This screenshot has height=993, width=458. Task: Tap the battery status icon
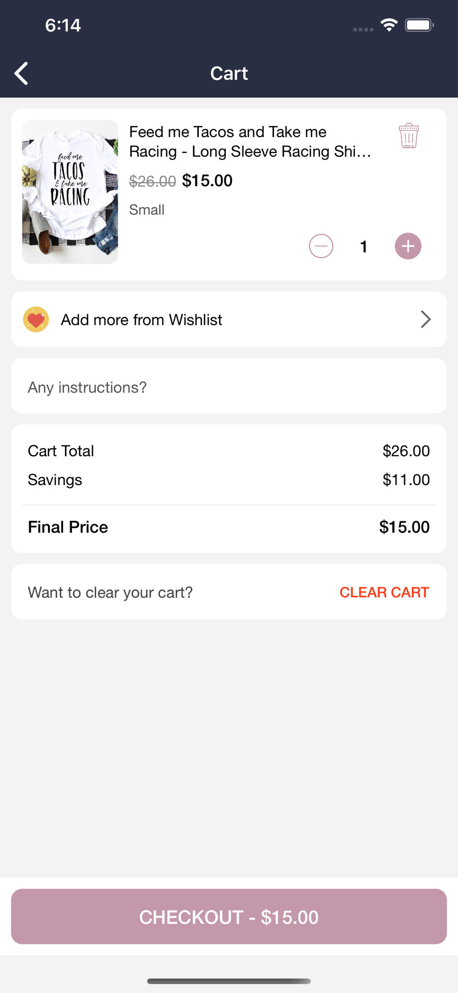pos(419,25)
